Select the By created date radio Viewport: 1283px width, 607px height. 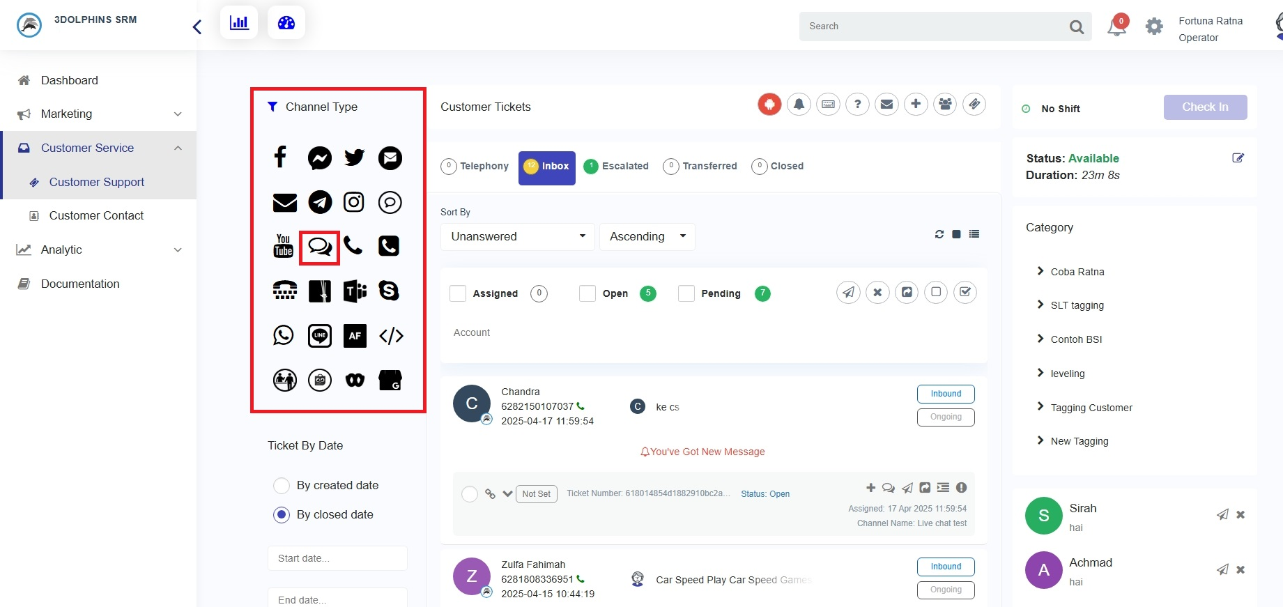pos(282,485)
